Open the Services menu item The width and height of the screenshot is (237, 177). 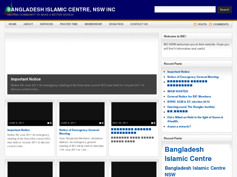[x=46, y=24]
